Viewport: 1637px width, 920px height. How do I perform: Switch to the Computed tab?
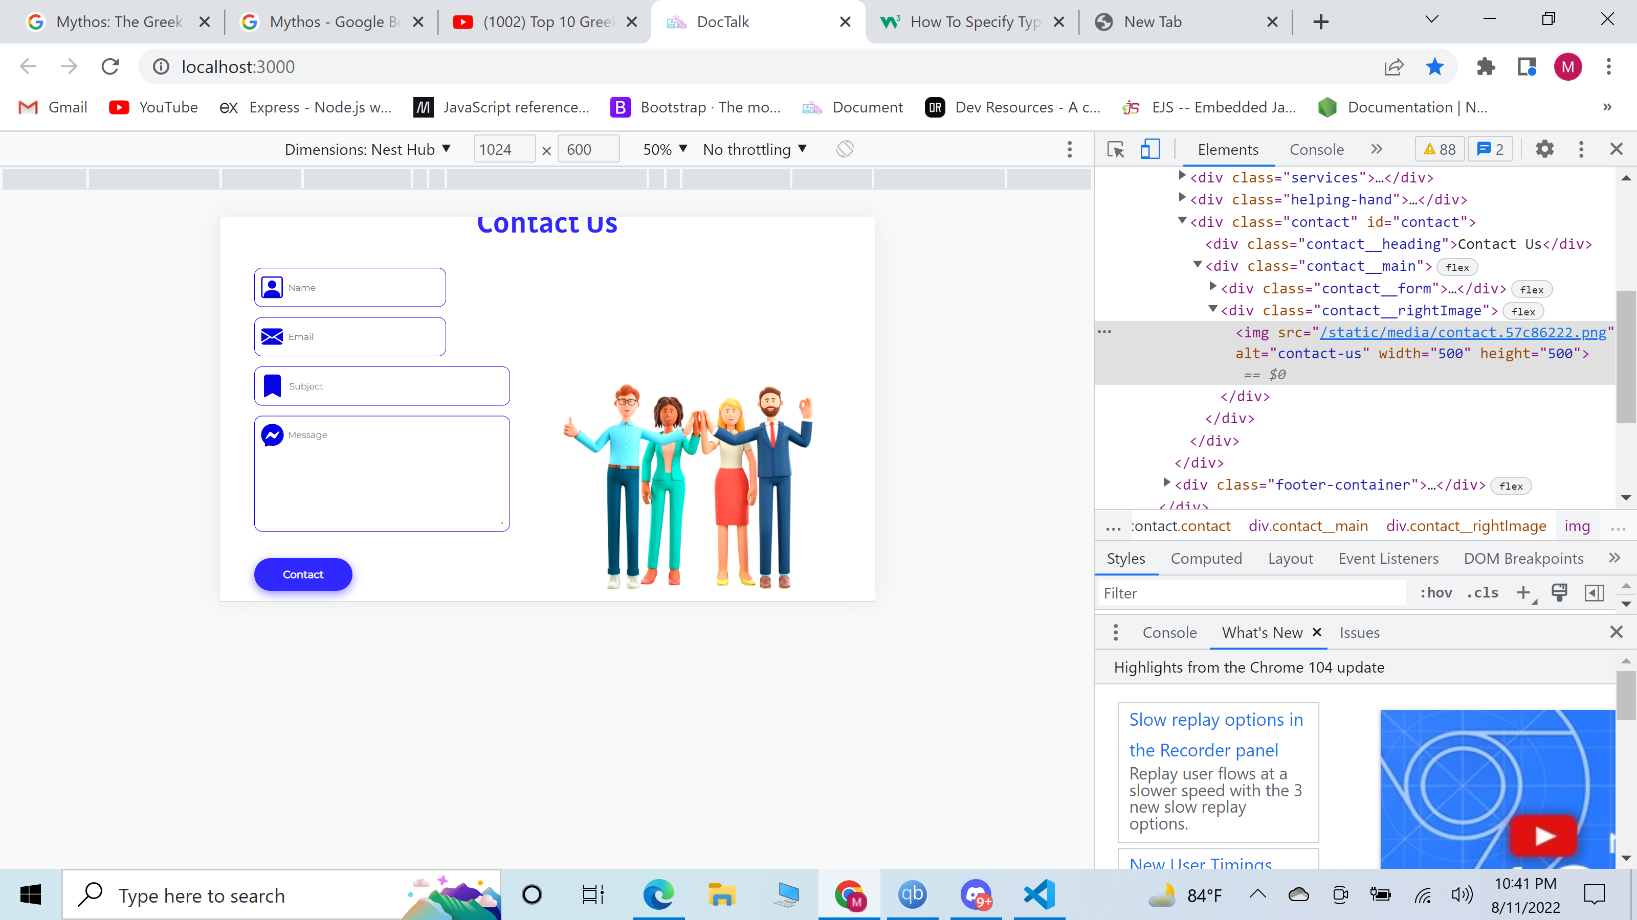coord(1206,558)
